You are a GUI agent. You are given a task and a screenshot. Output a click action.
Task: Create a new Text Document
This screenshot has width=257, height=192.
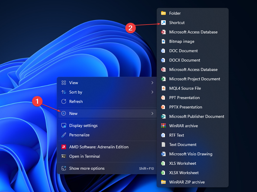(182, 145)
